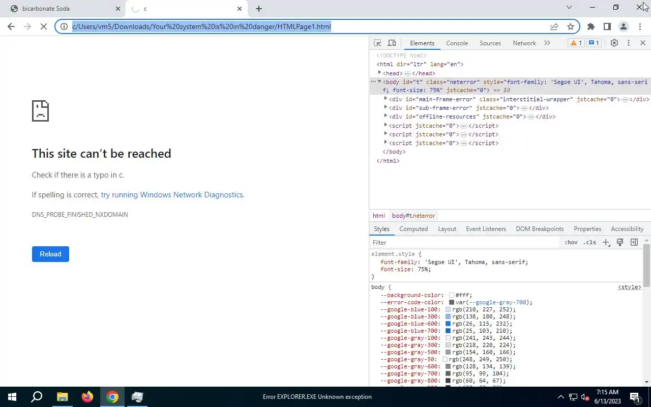Switch to the Network tab
651x407 pixels.
pyautogui.click(x=524, y=43)
